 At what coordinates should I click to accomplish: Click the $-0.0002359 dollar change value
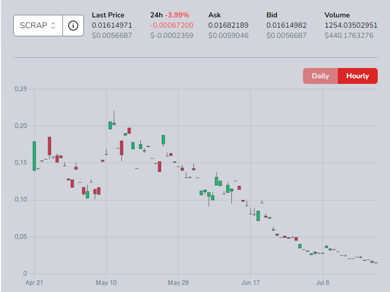171,35
